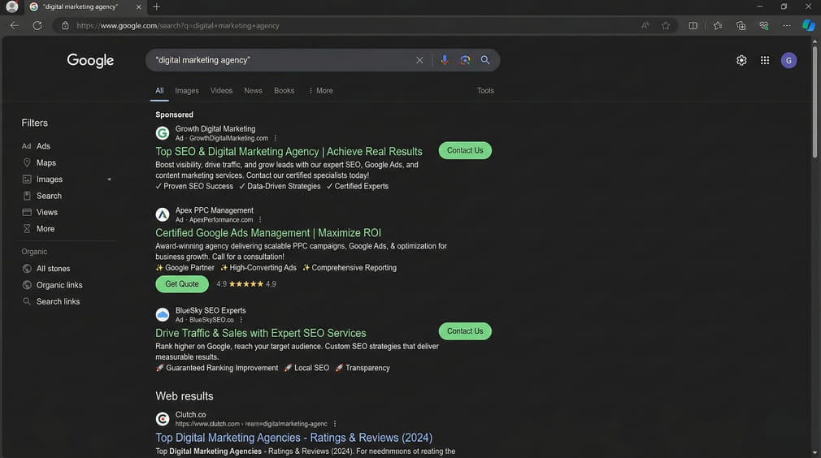
Task: Add page to favorites with star icon
Action: click(666, 25)
